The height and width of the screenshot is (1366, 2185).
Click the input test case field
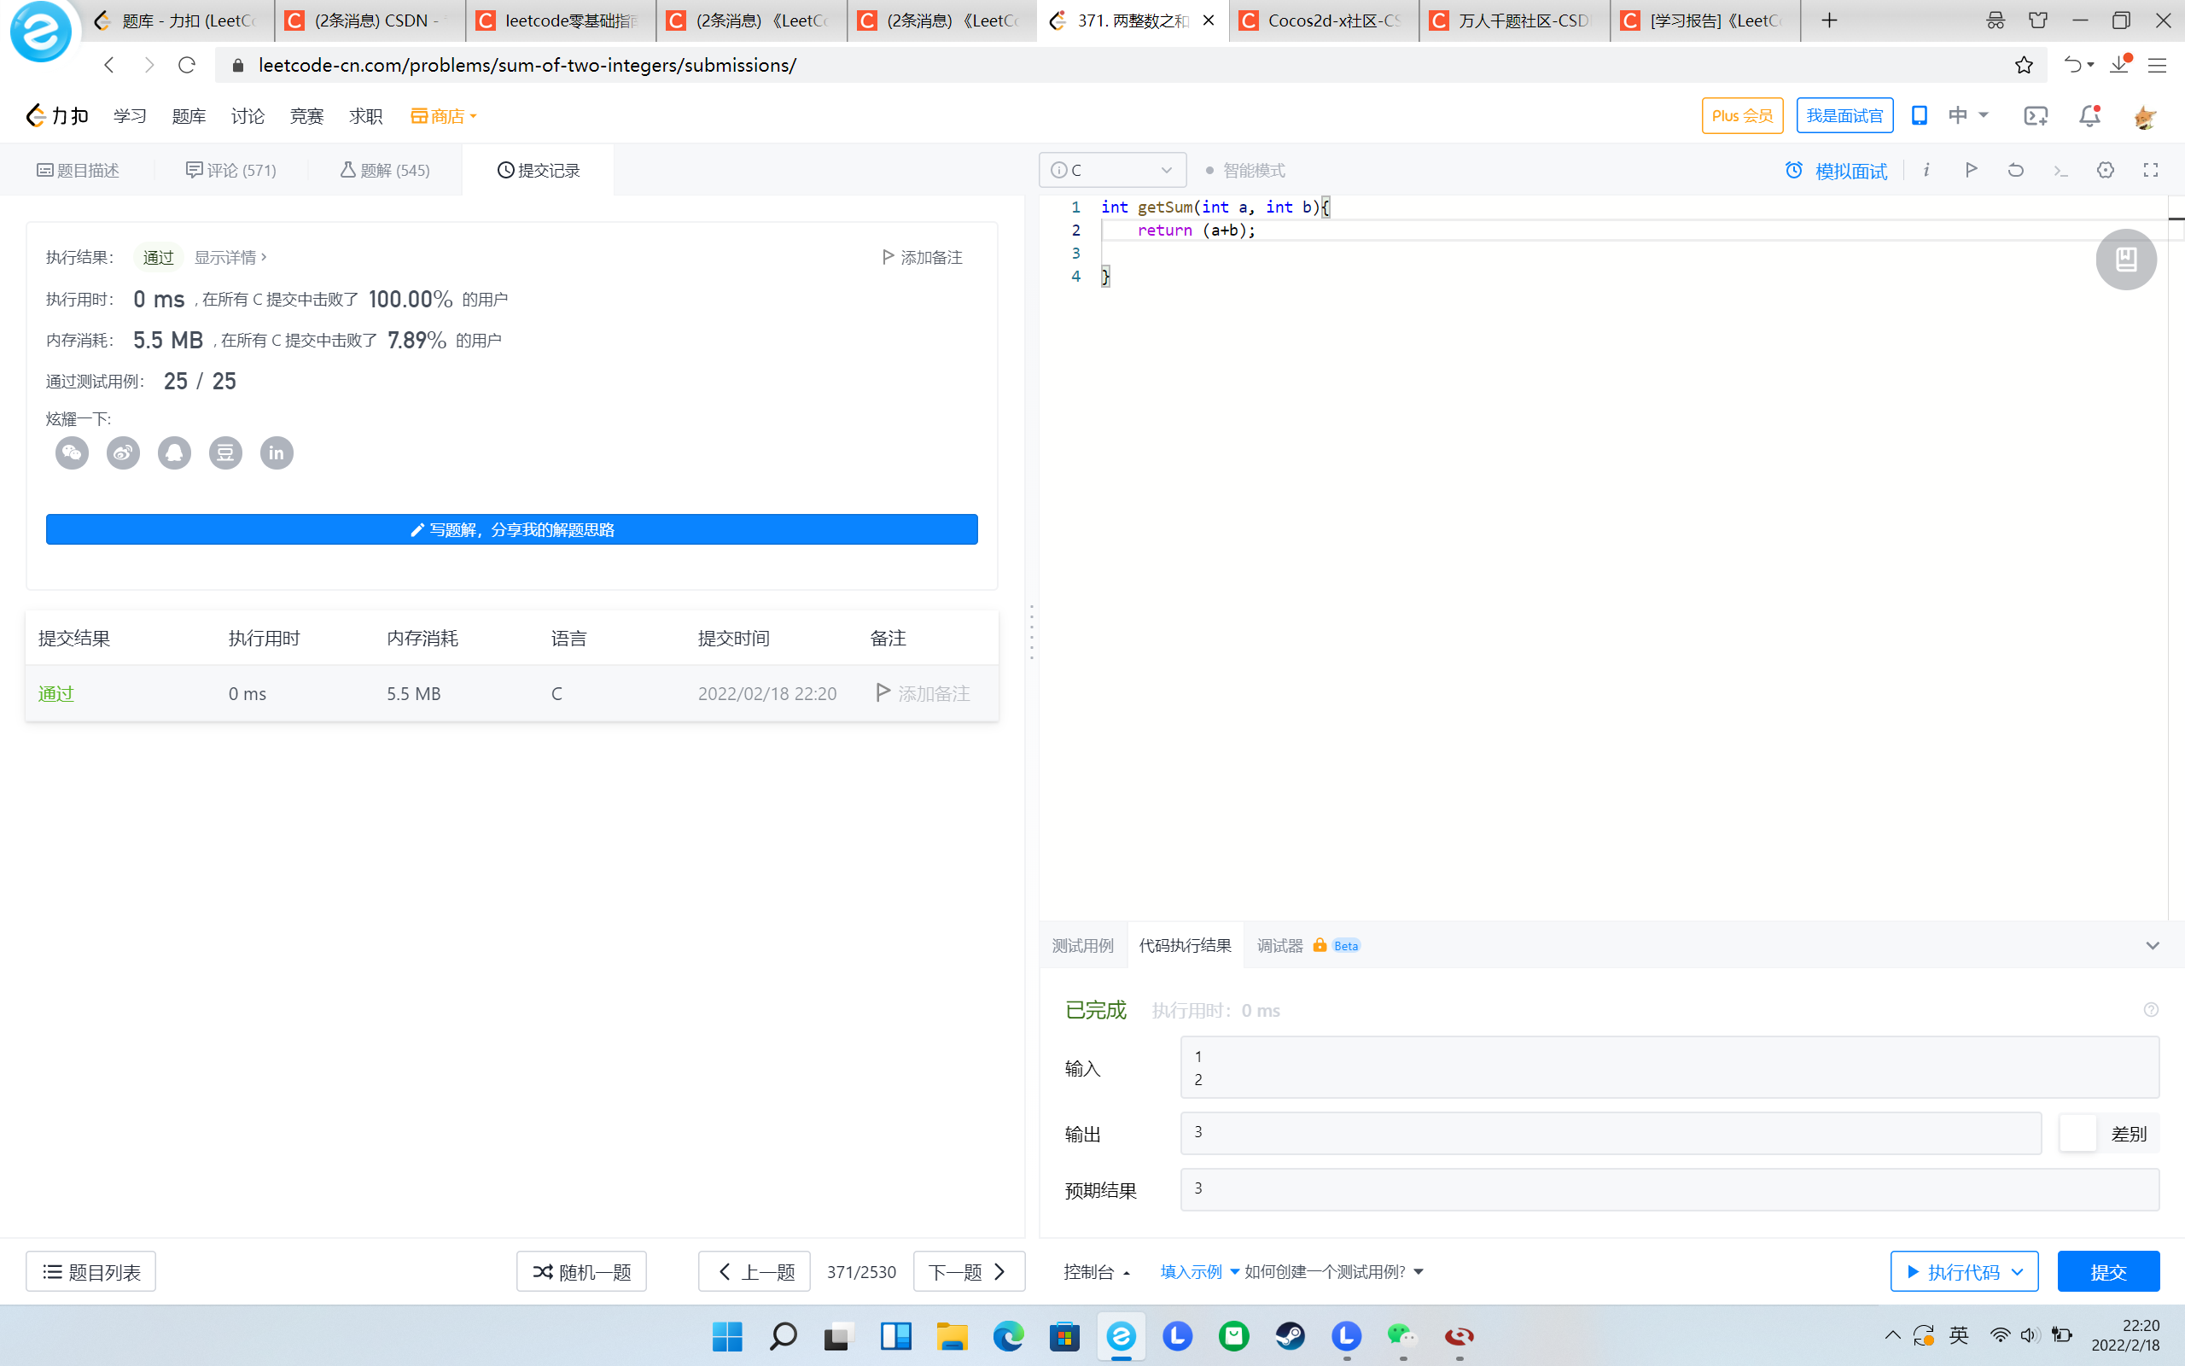pyautogui.click(x=1669, y=1067)
